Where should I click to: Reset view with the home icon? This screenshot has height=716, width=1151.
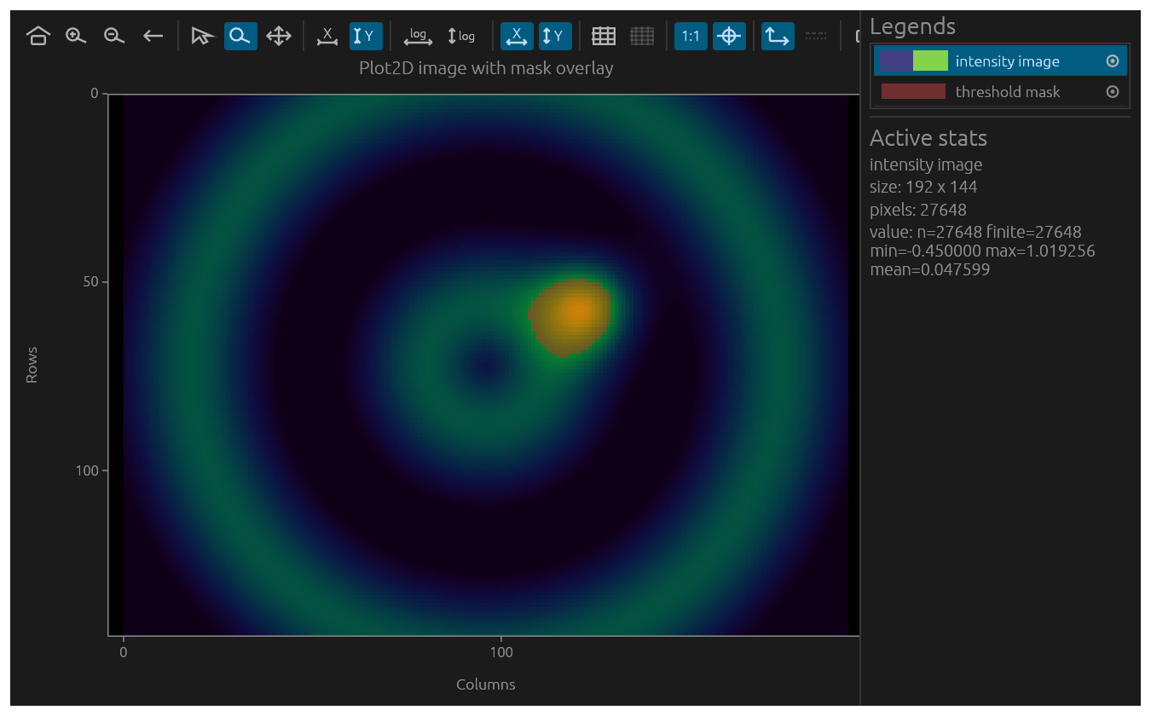pos(38,36)
